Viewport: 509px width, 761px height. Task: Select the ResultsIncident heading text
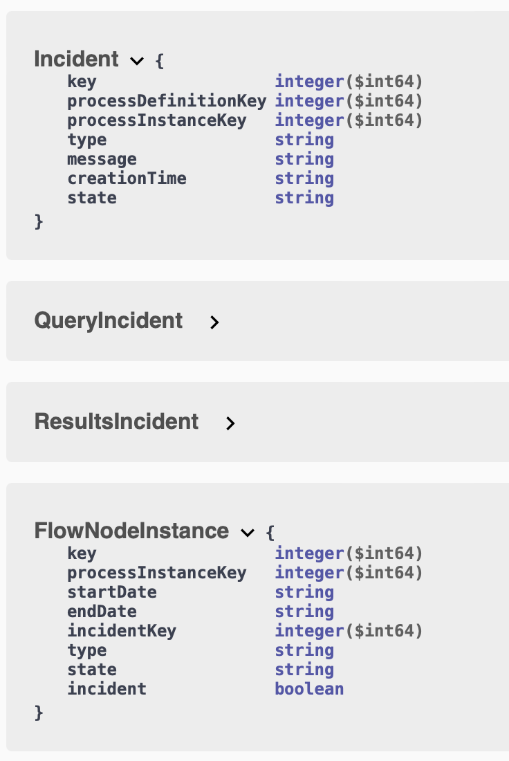coord(116,421)
